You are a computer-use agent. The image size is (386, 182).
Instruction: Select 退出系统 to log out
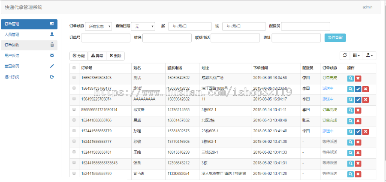[x=29, y=77]
